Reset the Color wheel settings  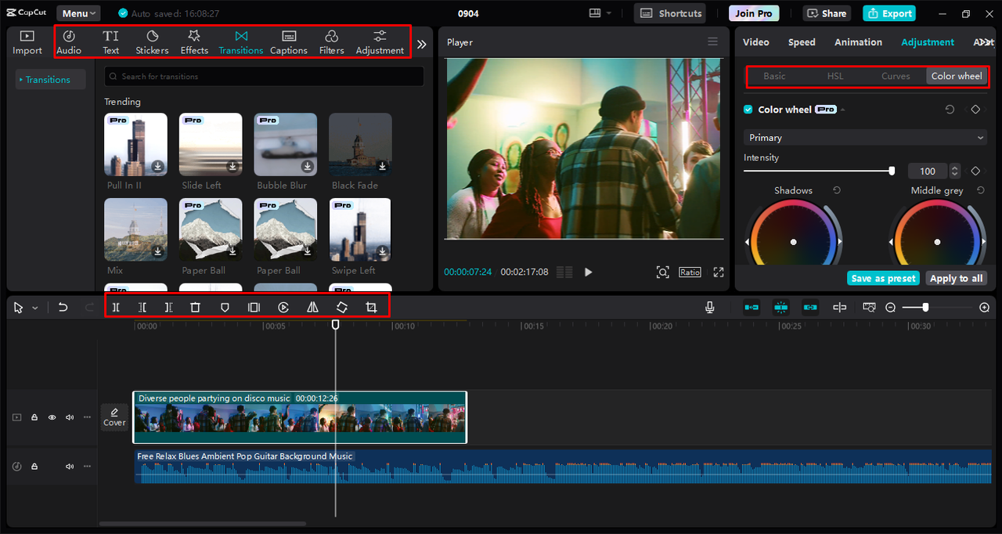pyautogui.click(x=950, y=110)
